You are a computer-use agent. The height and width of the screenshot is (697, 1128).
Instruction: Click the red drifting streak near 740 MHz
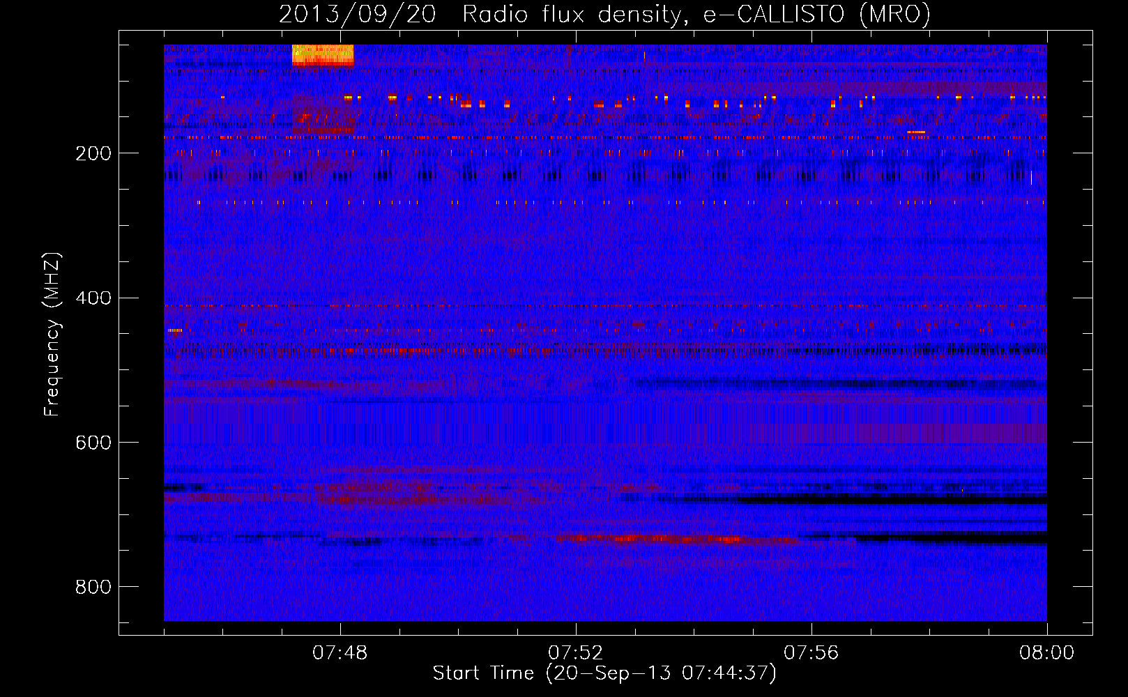(676, 539)
